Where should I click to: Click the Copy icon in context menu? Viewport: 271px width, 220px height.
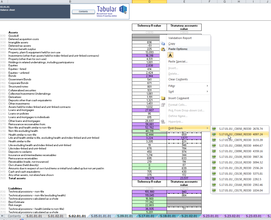pos(163,44)
